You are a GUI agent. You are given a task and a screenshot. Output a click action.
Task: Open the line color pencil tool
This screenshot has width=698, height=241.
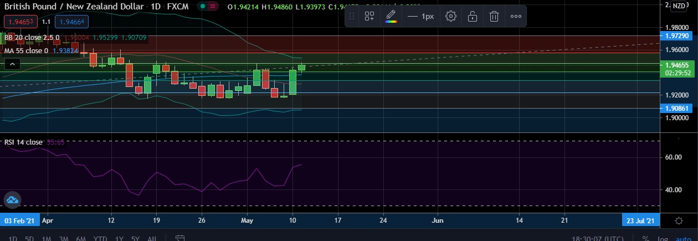[391, 16]
